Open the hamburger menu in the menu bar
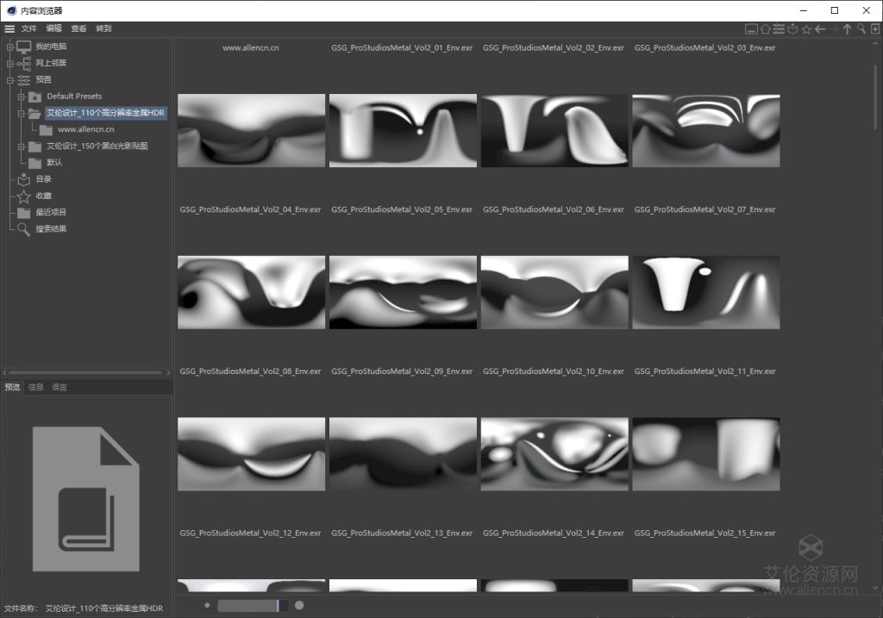 (9, 28)
